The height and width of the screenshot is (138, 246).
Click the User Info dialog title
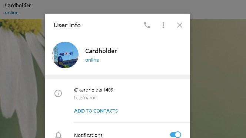(67, 25)
